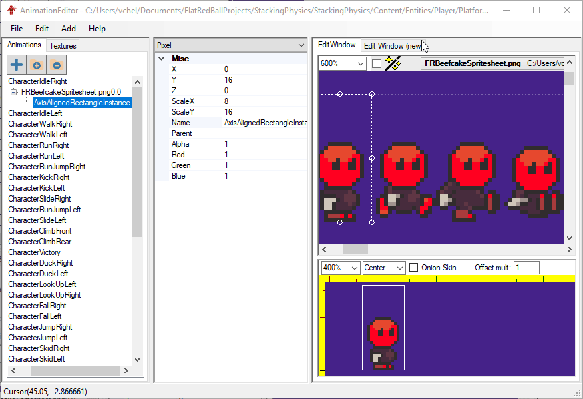Open the Add menu

coord(69,29)
